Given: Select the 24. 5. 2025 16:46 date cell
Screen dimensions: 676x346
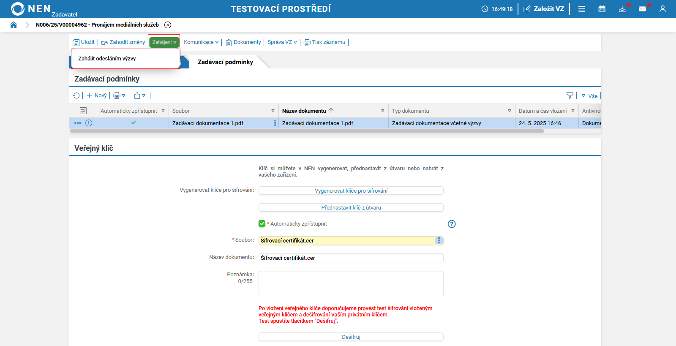Looking at the screenshot, I should [547, 123].
